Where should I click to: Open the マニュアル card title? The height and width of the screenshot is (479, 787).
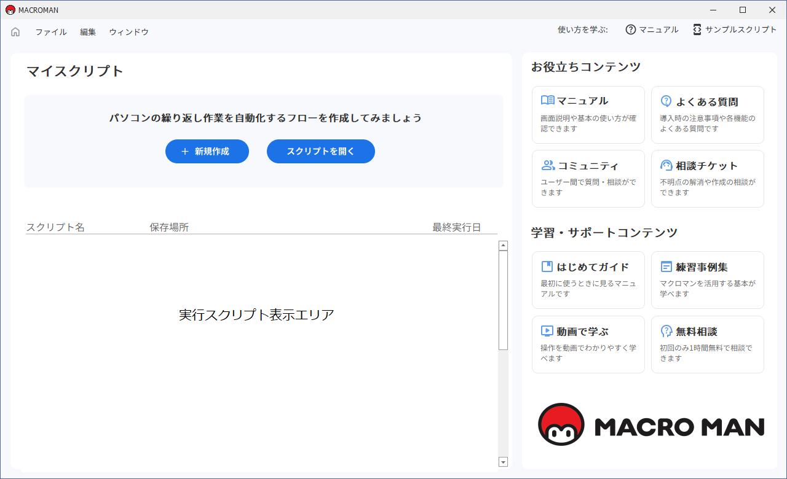coord(583,101)
